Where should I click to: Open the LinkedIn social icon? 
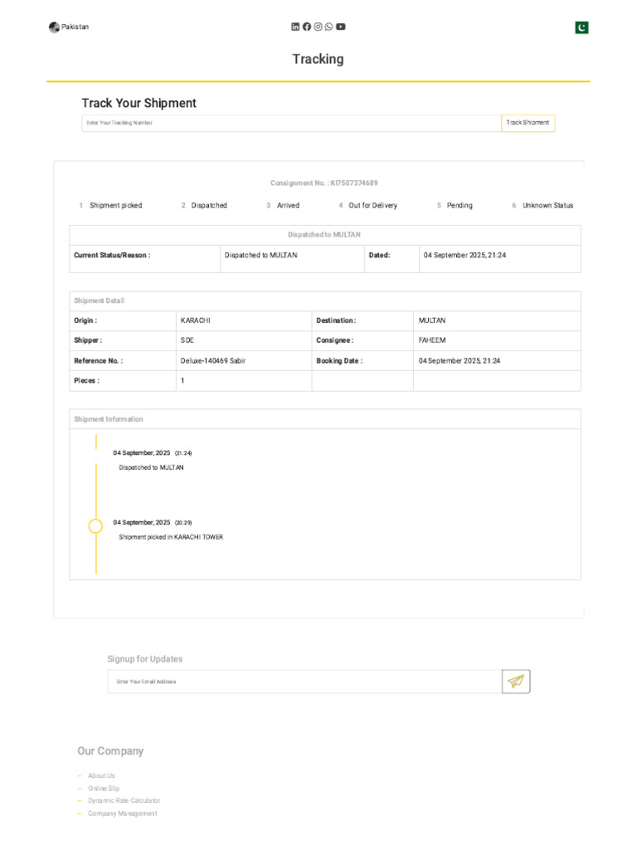point(295,27)
